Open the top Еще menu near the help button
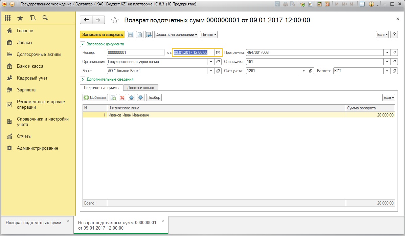The width and height of the screenshot is (405, 236). (382, 35)
